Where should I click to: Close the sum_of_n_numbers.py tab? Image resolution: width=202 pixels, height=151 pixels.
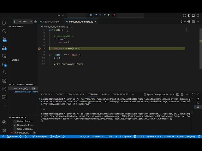96,22
